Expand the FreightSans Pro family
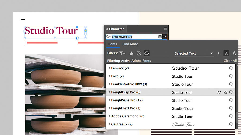Viewport: 241px width, 135px height. [x=109, y=100]
